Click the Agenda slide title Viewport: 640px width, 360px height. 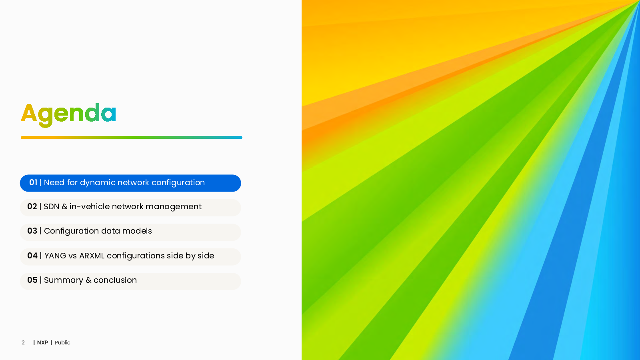pos(68,115)
